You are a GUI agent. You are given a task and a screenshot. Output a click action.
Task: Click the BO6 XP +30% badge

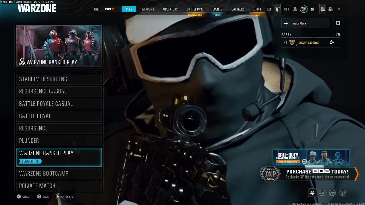(x=270, y=174)
